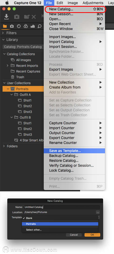Click OK in New Catalog dialog

[92, 235]
